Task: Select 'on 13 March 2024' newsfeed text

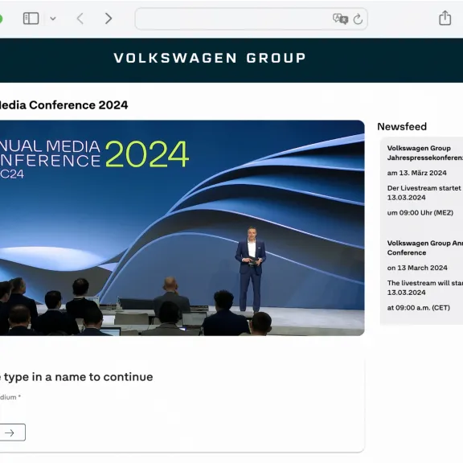Action: pos(417,268)
